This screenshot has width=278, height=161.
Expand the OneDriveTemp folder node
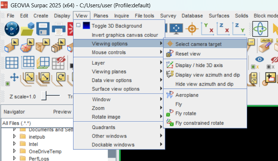pyautogui.click(x=14, y=151)
